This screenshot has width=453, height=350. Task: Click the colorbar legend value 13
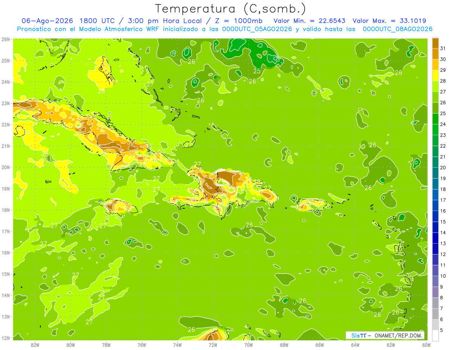pos(443,244)
